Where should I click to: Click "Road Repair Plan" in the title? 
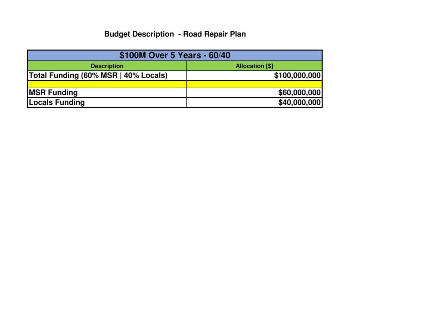(x=214, y=34)
